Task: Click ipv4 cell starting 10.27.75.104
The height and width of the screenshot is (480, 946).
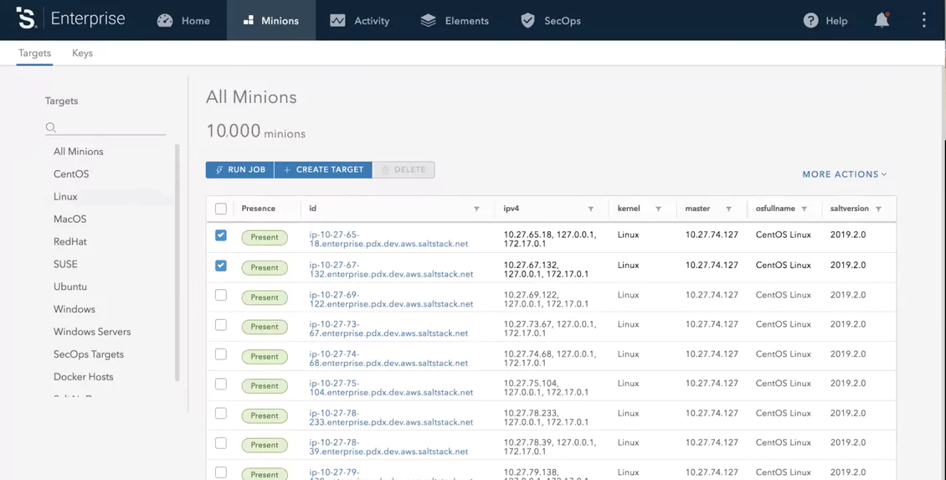Action: pyautogui.click(x=546, y=388)
